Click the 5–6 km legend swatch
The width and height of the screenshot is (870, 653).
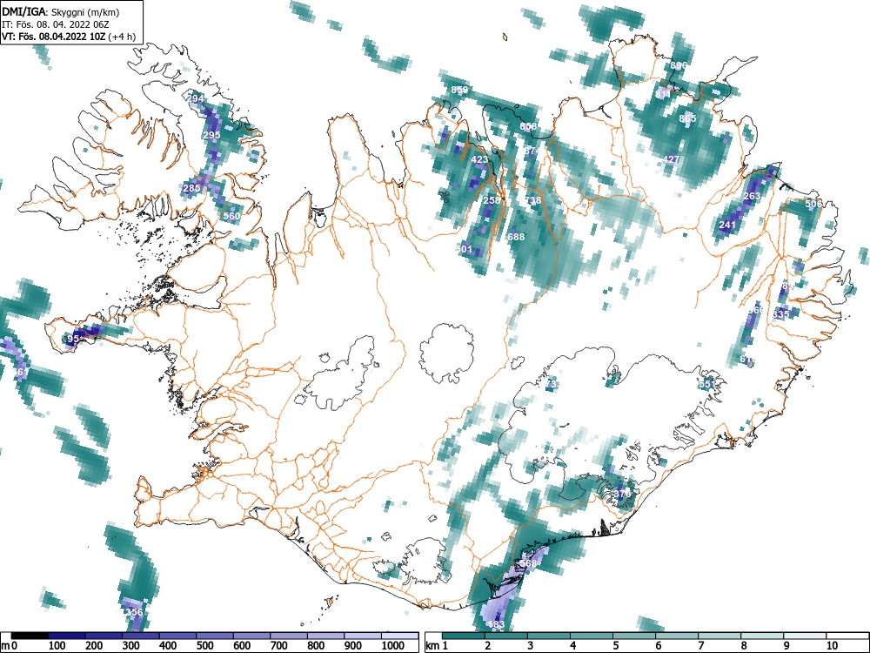[634, 636]
